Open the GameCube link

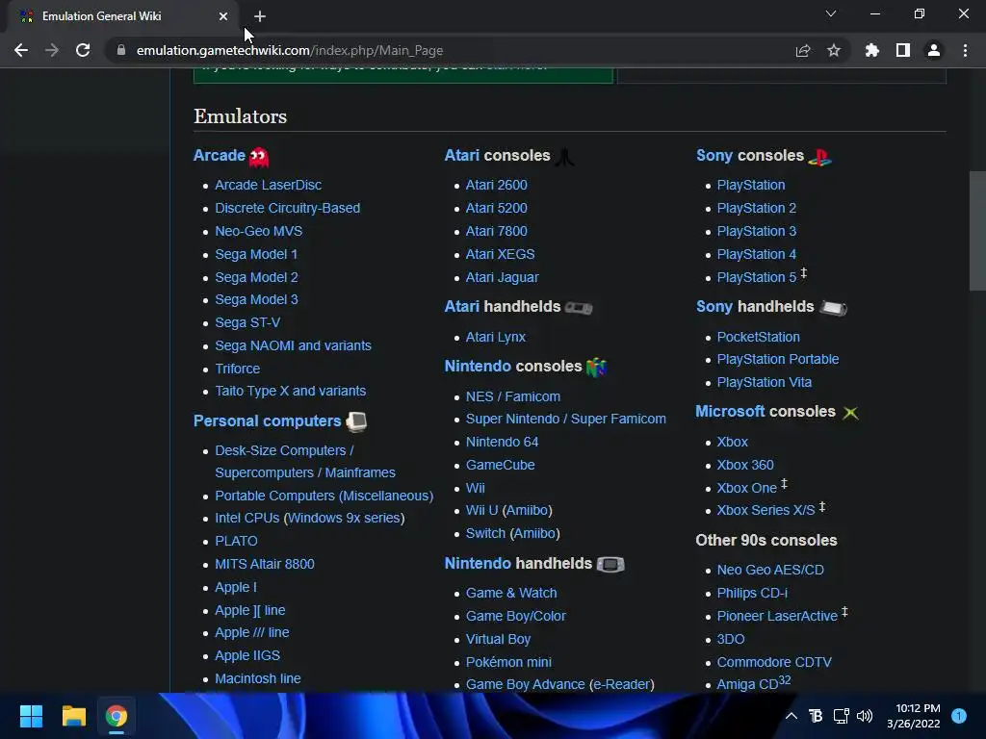[x=500, y=465]
